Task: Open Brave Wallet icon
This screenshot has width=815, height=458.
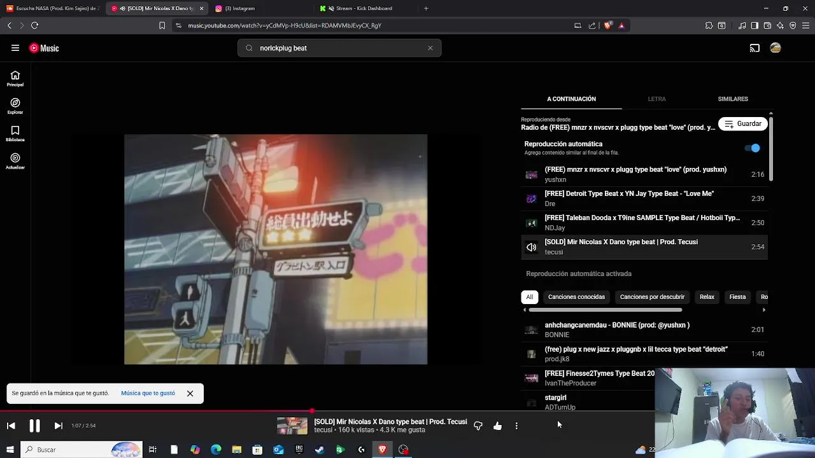Action: tap(767, 25)
